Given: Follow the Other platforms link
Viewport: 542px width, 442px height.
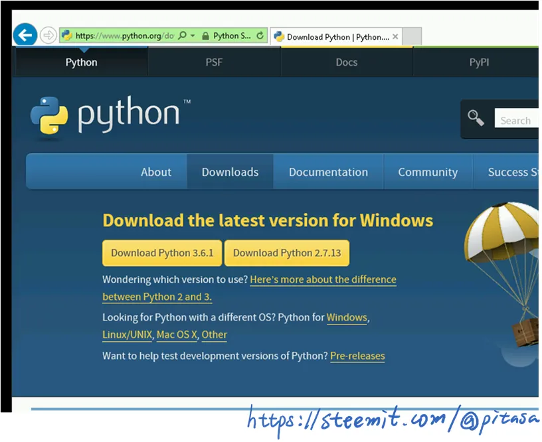Looking at the screenshot, I should [215, 334].
